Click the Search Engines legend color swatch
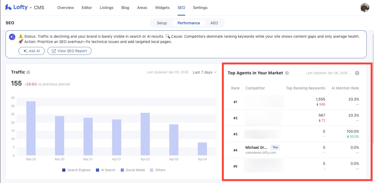374x183 pixels. point(64,170)
